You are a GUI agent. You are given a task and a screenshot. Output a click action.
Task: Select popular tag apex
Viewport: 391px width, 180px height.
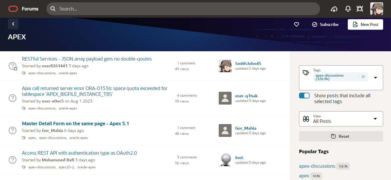pos(304,176)
